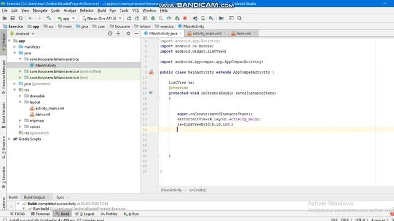Close the MainActivity.java tab
Image resolution: width=394 pixels, height=221 pixels.
(x=180, y=33)
